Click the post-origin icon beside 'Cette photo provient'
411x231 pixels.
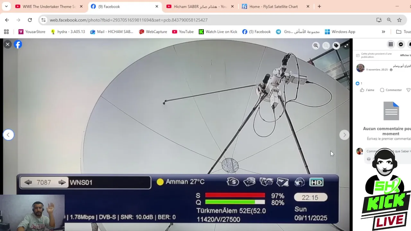pyautogui.click(x=358, y=56)
